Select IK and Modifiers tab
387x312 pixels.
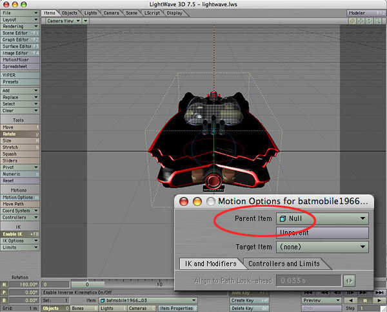[x=211, y=264]
